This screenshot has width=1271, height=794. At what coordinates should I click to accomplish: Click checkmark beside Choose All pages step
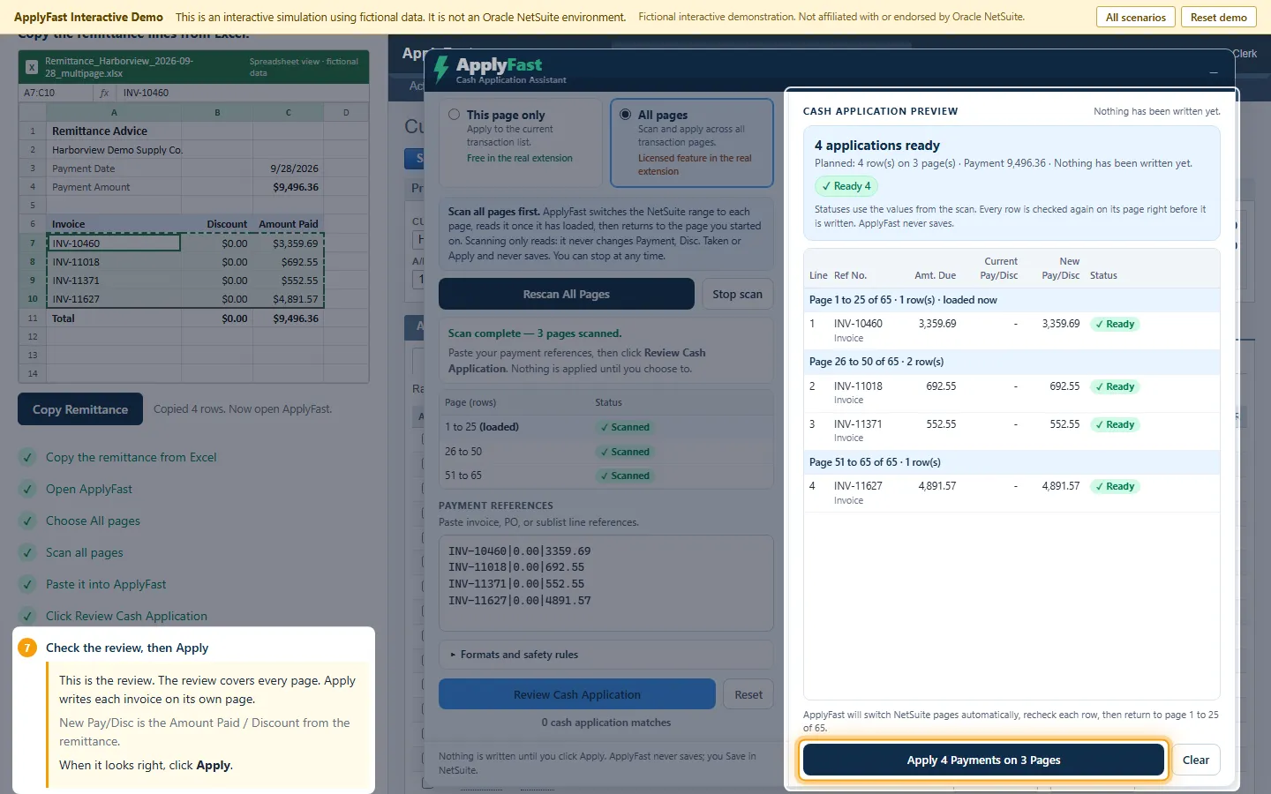pyautogui.click(x=27, y=521)
